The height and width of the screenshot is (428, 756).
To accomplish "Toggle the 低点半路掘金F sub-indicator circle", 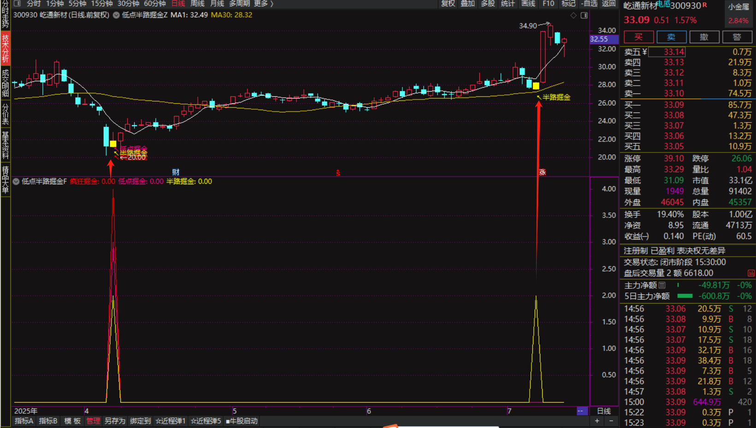I will point(16,182).
